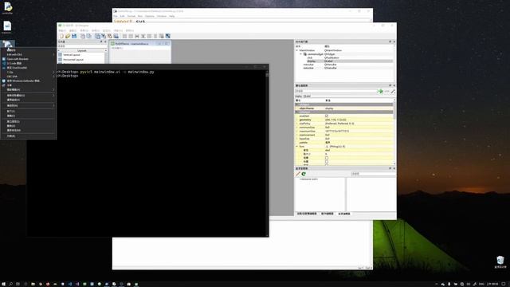Open the File menu in IDLE window

116,16
